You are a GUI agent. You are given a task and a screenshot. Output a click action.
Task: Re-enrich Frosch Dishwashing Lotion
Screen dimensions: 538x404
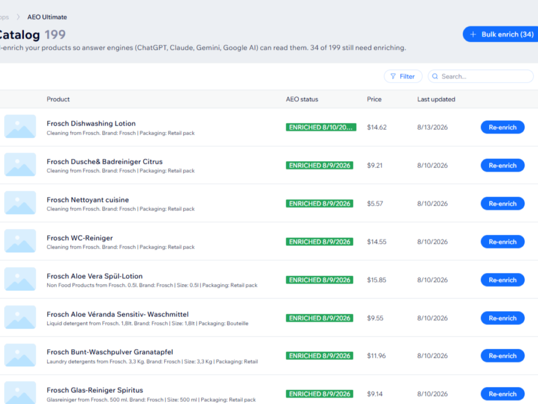click(x=503, y=127)
